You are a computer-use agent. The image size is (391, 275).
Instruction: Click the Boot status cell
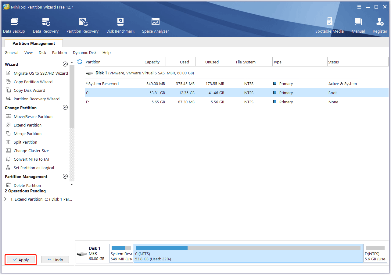[332, 93]
